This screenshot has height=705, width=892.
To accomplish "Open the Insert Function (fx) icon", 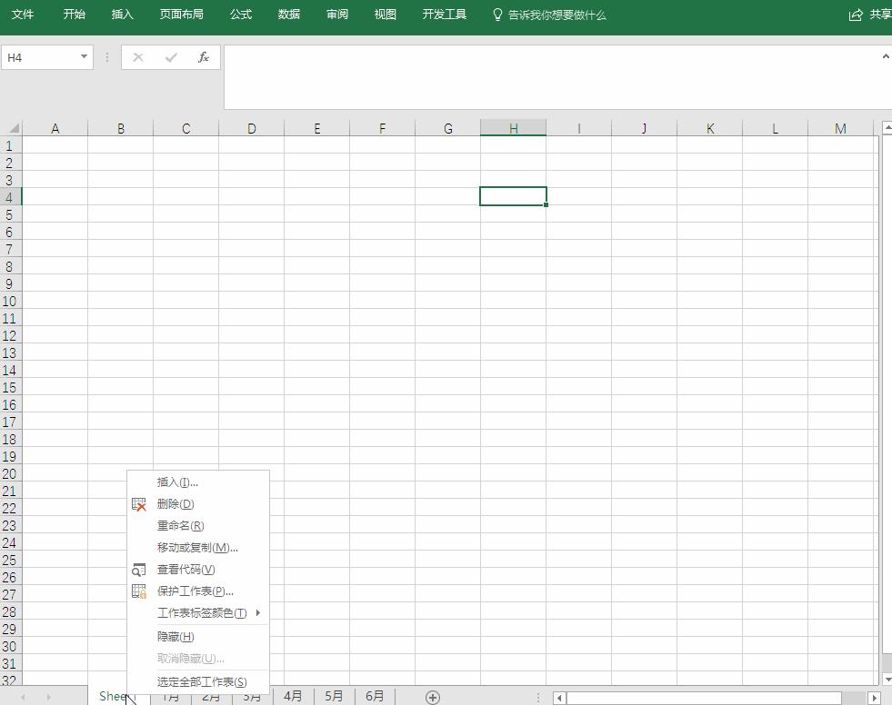I will coord(204,56).
